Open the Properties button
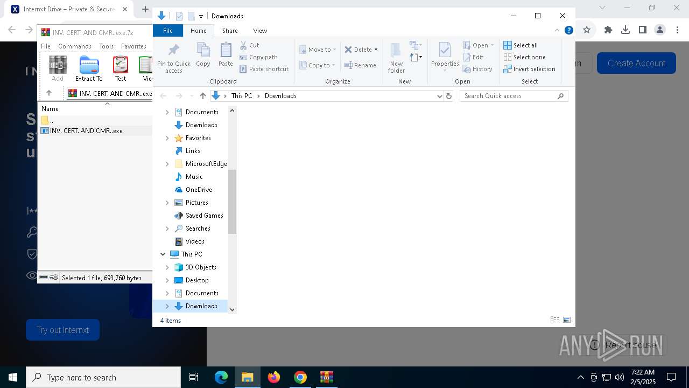Viewport: 689px width, 388px height. (445, 57)
